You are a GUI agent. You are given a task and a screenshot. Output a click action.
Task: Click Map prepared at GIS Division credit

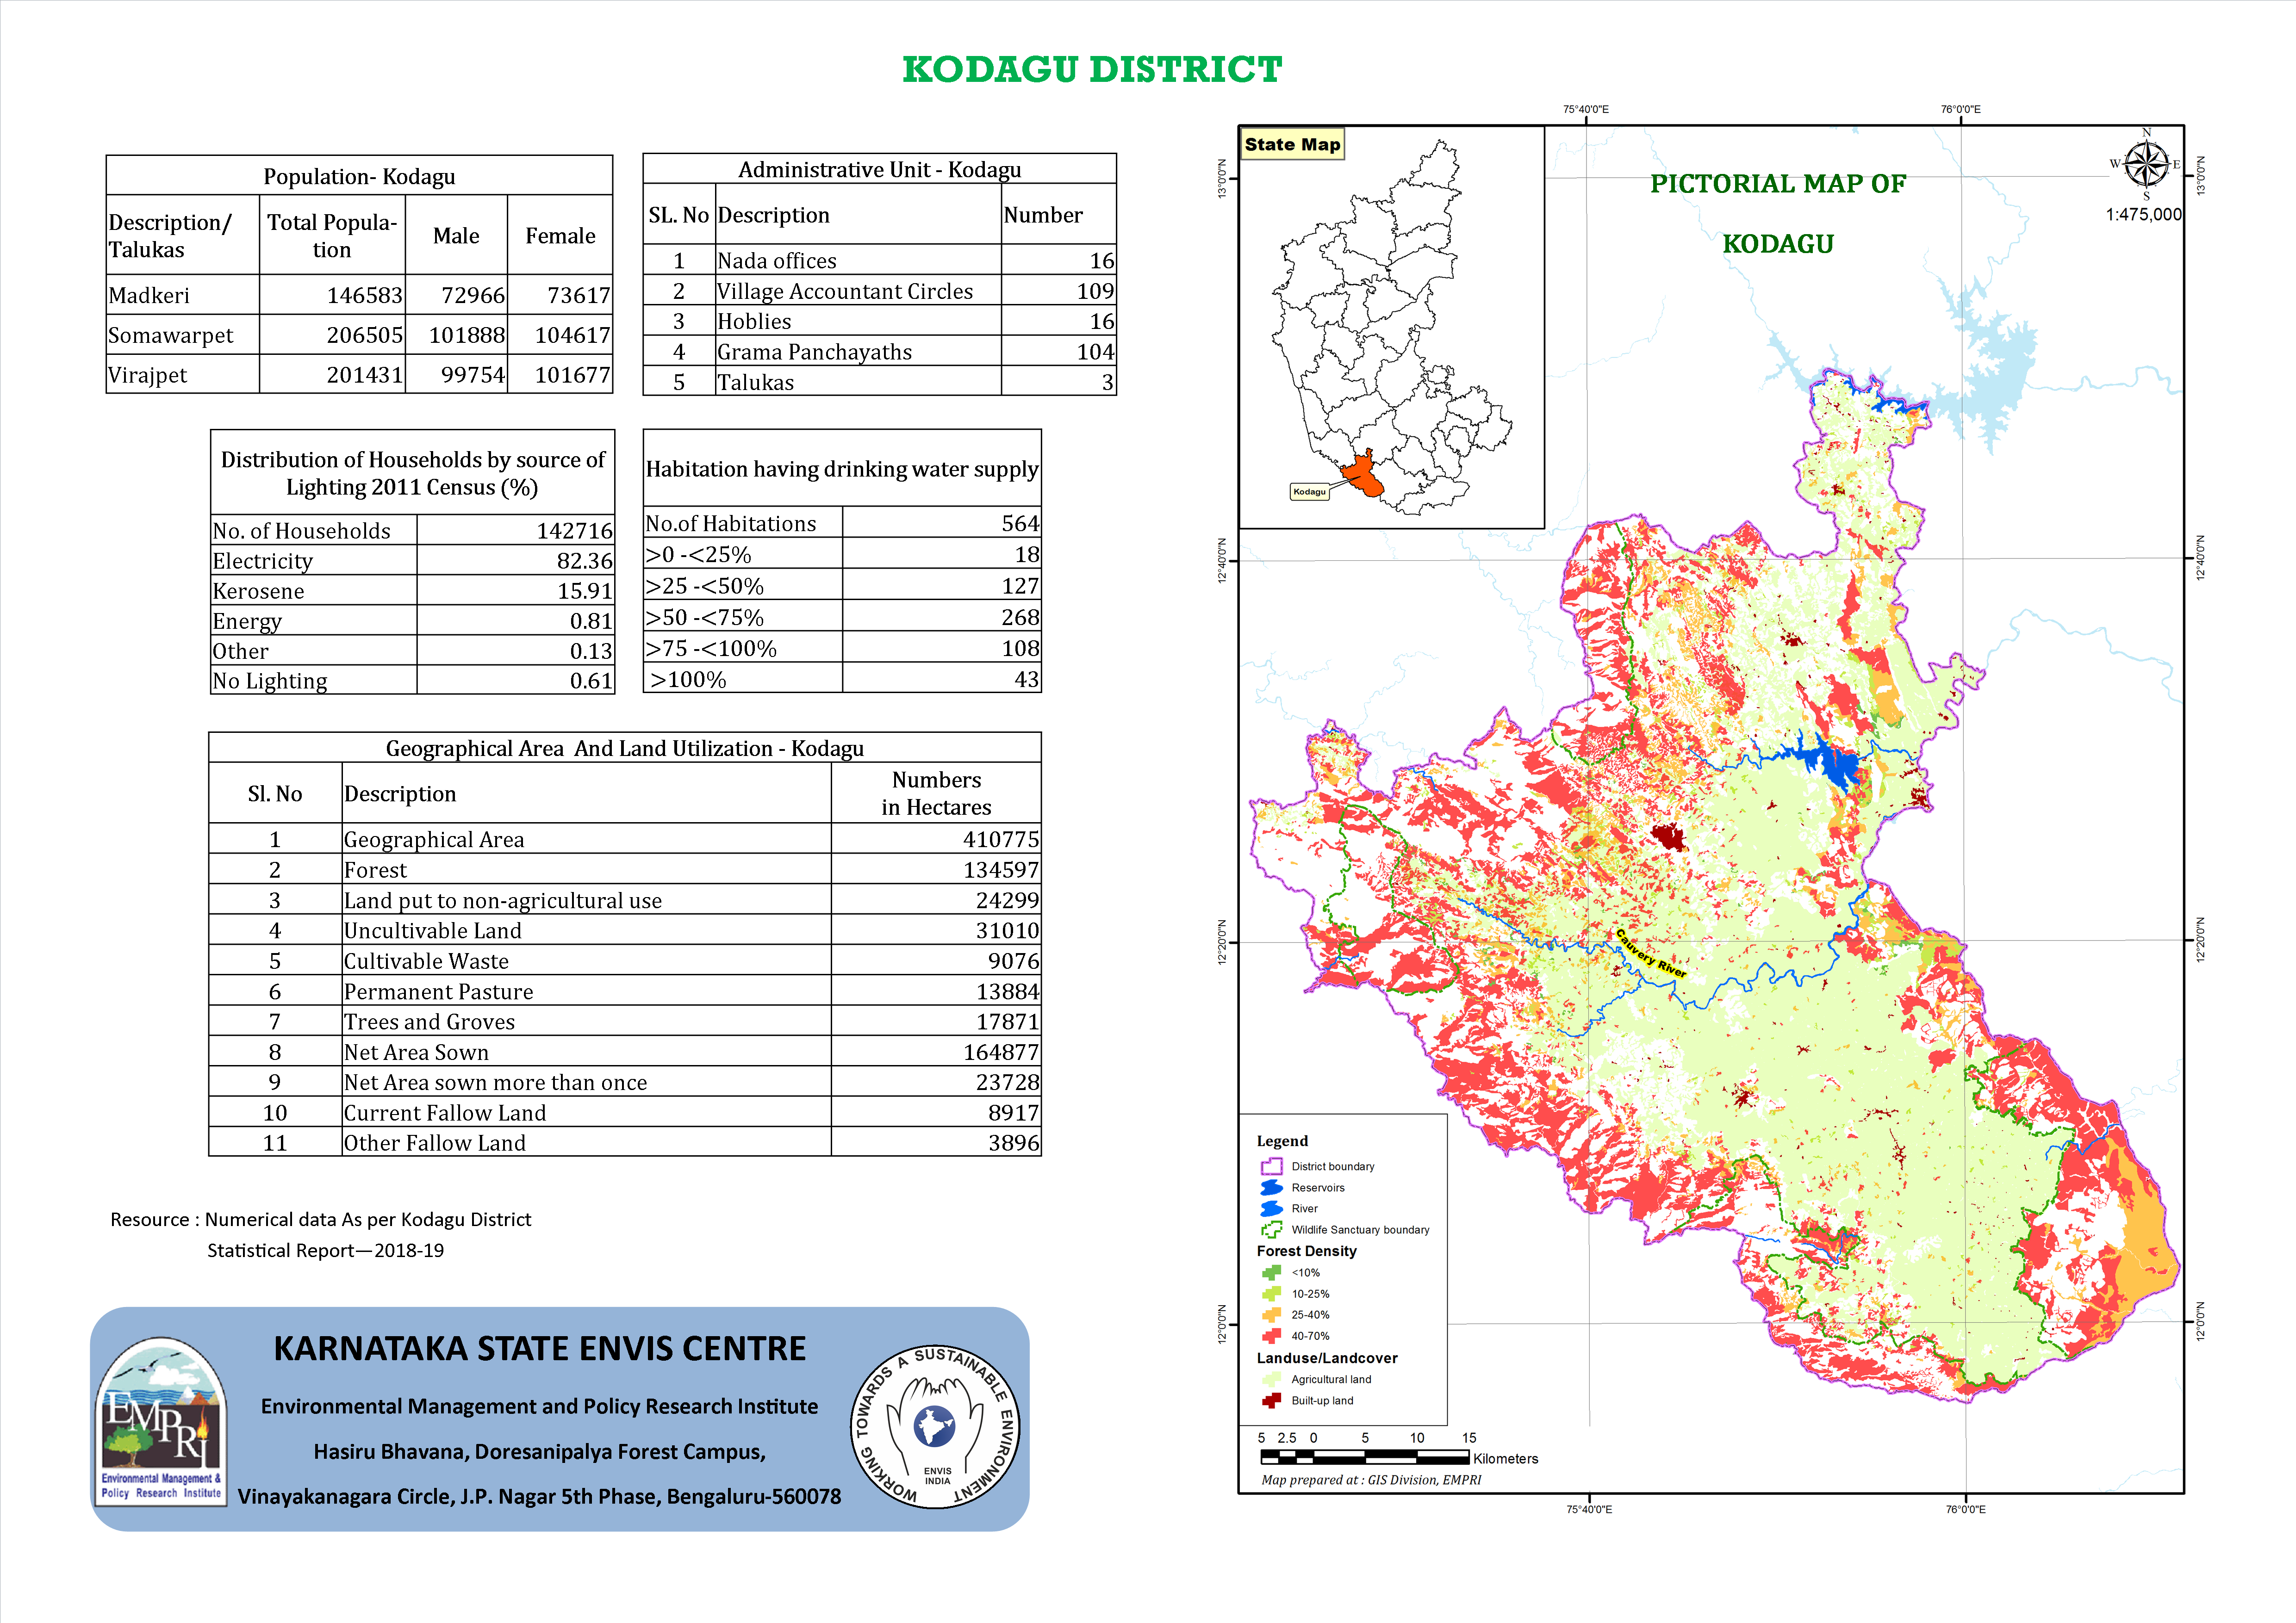click(x=1371, y=1480)
